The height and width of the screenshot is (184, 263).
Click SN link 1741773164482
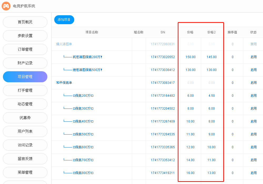click(163, 96)
